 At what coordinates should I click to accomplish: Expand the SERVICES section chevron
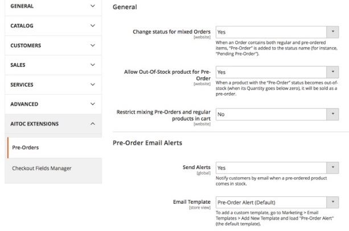93,85
